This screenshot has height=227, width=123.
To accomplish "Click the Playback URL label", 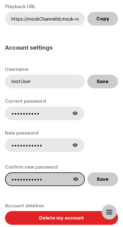I will pos(20,7).
